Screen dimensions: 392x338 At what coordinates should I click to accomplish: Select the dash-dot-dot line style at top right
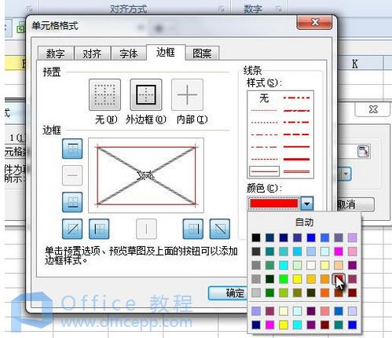tap(297, 98)
